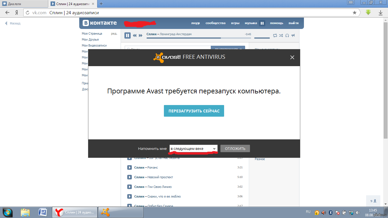Toggle repeat mode in the audio player

[x=275, y=35]
